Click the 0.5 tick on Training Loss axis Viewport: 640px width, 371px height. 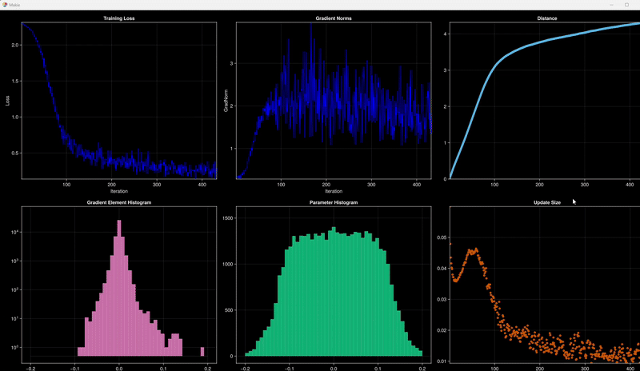pos(15,154)
